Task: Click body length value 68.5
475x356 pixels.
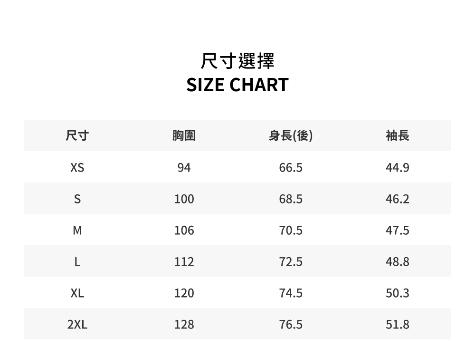Action: (x=291, y=199)
